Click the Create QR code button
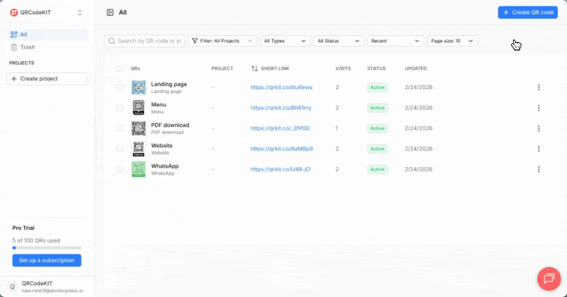 [x=527, y=12]
